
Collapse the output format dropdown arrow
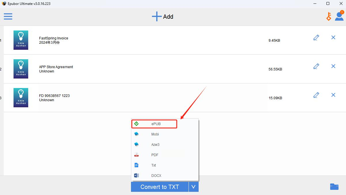coord(194,187)
